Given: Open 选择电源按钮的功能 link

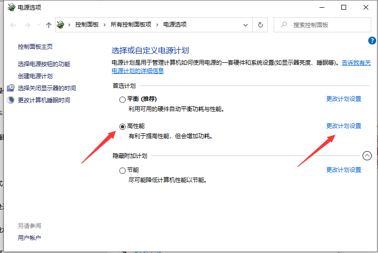Looking at the screenshot, I should pos(44,64).
